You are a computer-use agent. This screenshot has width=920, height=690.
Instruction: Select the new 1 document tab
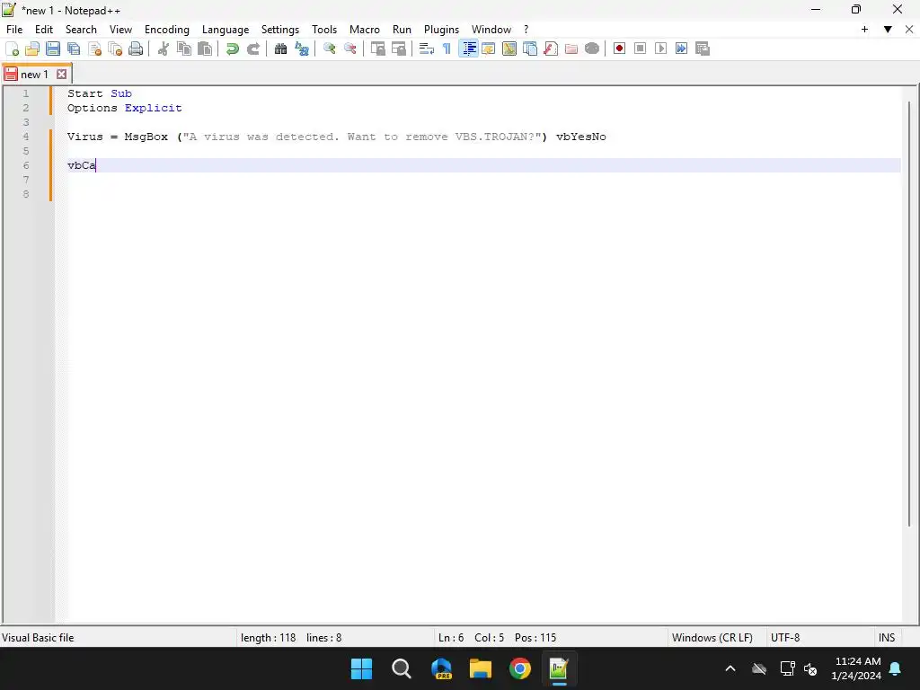pyautogui.click(x=34, y=75)
